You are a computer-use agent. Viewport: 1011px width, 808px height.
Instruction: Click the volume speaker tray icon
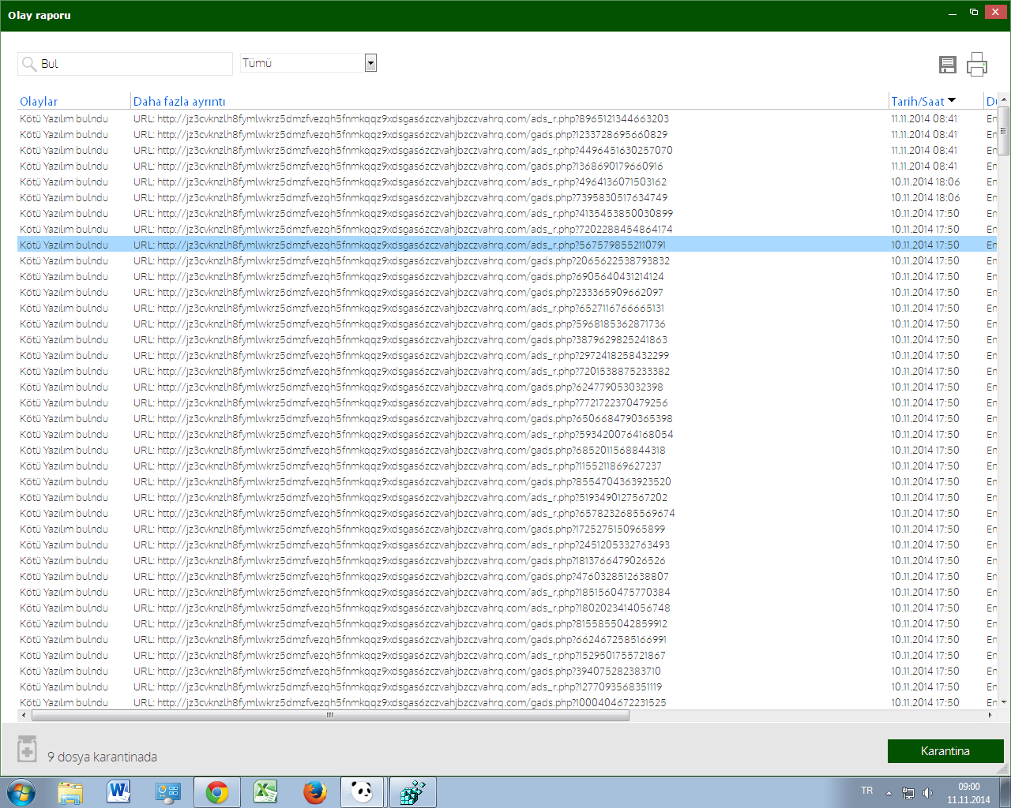(927, 793)
